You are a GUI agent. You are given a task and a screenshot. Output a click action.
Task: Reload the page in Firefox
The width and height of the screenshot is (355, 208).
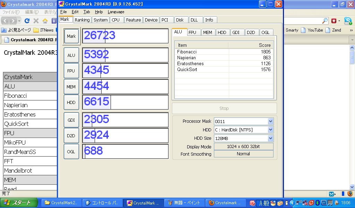click(27, 21)
